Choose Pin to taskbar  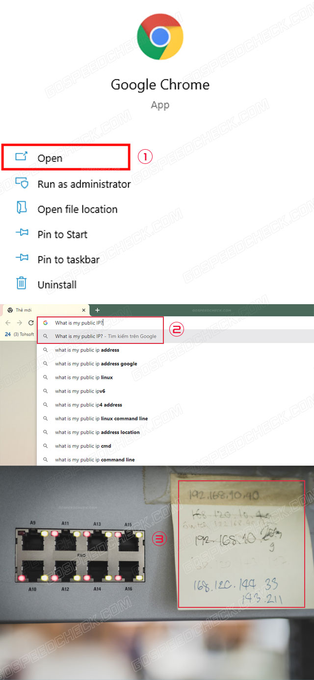coord(68,260)
